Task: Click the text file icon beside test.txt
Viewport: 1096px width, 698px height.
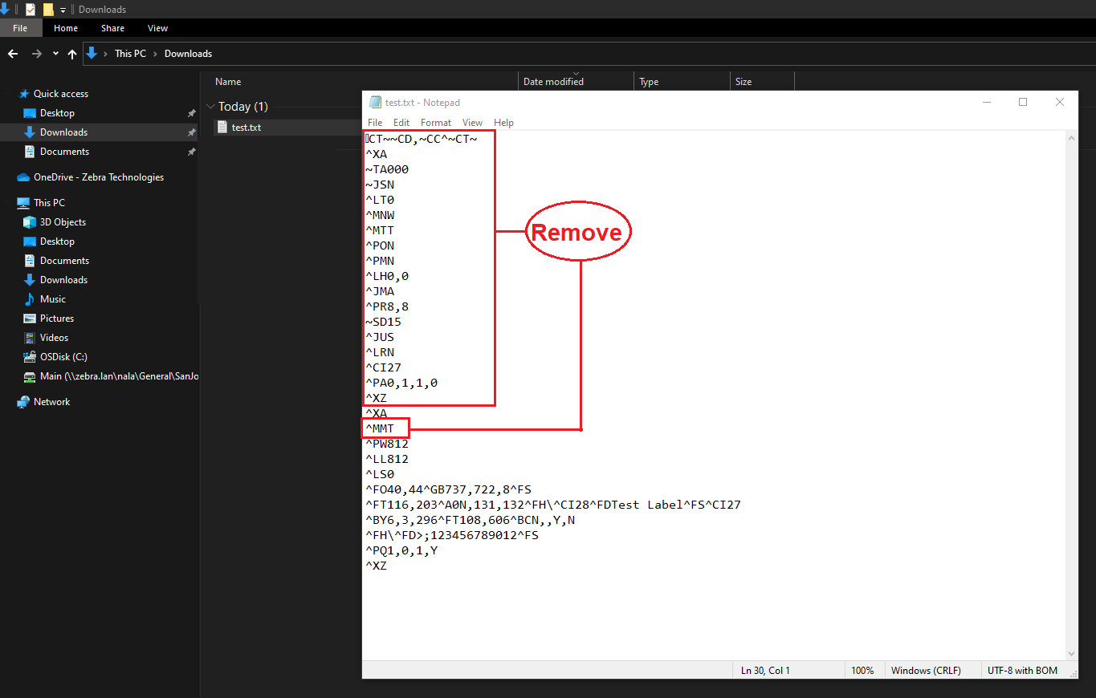Action: coord(222,127)
